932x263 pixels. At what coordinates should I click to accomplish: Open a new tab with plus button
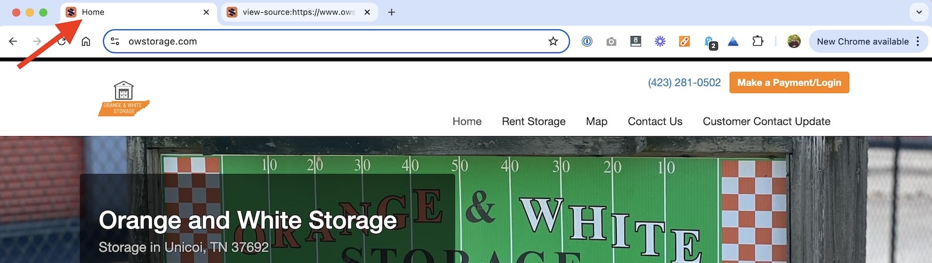coord(391,12)
